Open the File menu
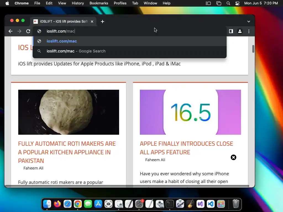283x212 pixels. coord(37,3)
